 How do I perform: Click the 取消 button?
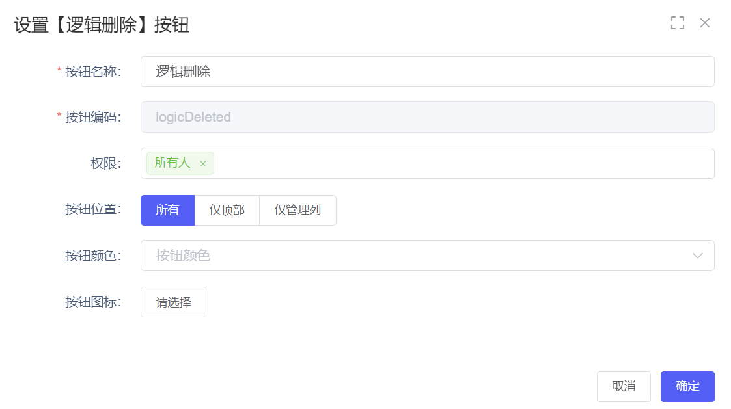pos(624,386)
